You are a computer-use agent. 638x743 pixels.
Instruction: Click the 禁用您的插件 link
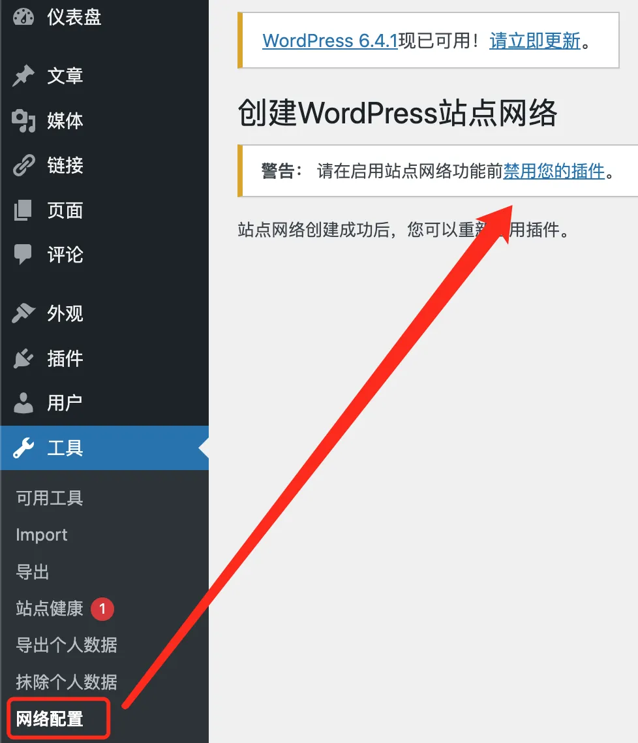click(x=554, y=171)
